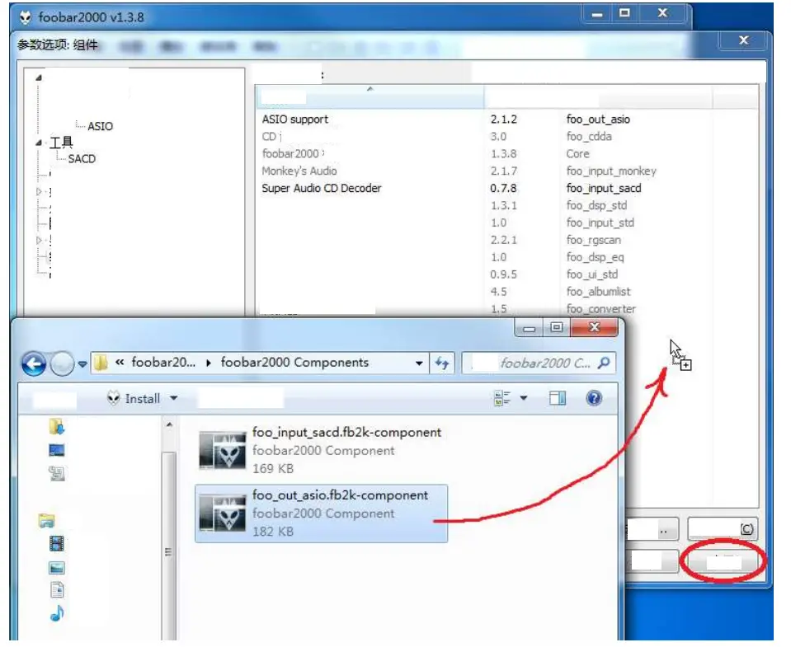Click the foo_cdda module cell
Image resolution: width=791 pixels, height=647 pixels.
click(589, 137)
